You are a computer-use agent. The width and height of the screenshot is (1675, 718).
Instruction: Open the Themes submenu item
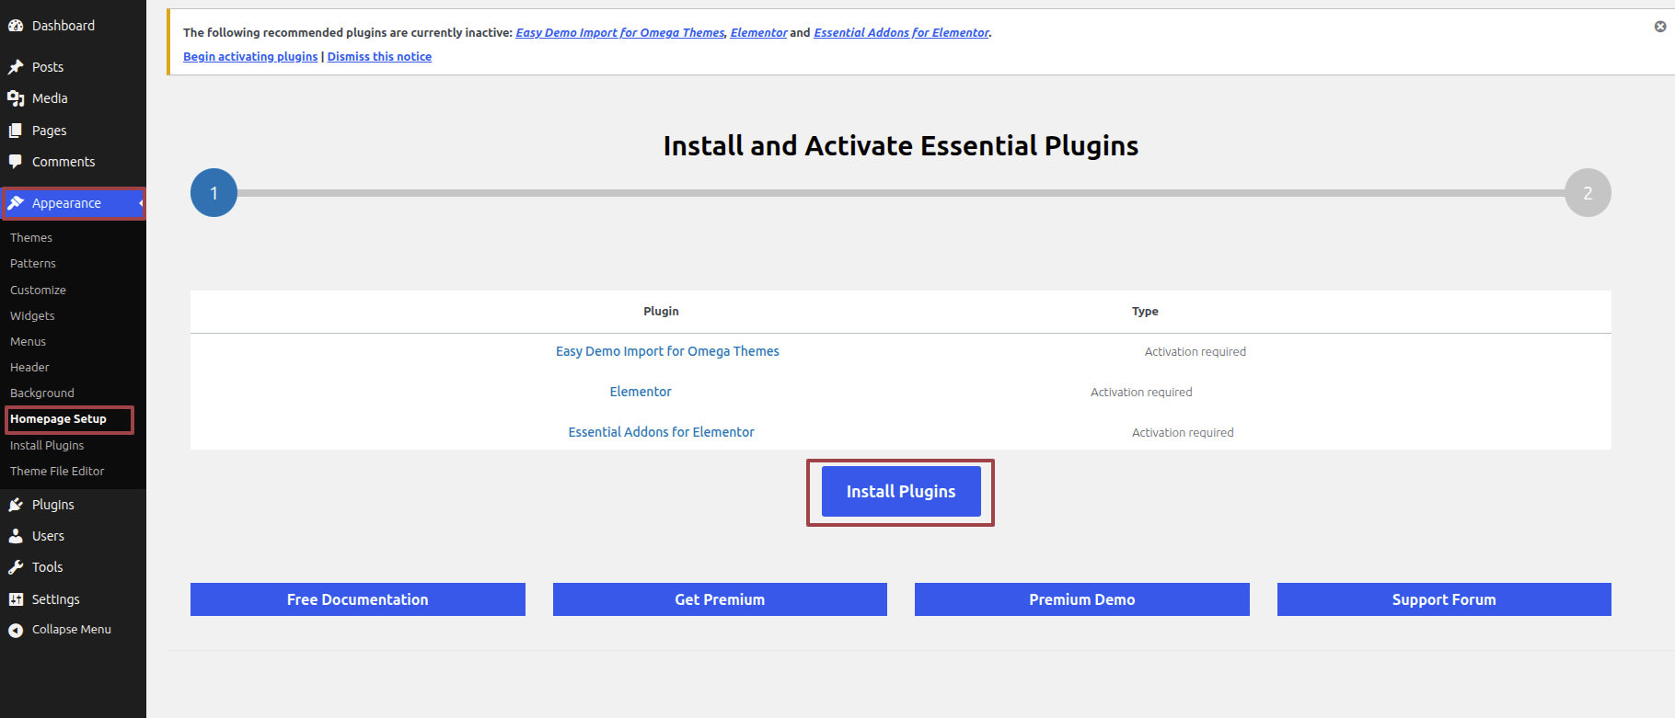pyautogui.click(x=31, y=237)
